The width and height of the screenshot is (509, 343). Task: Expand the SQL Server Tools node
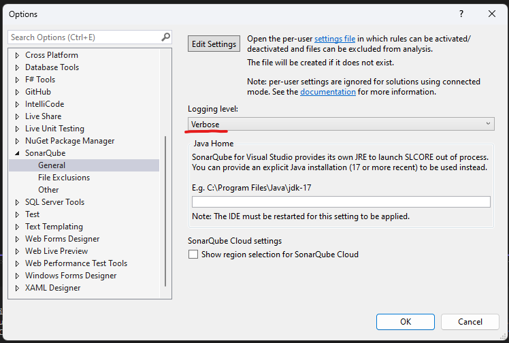[18, 202]
